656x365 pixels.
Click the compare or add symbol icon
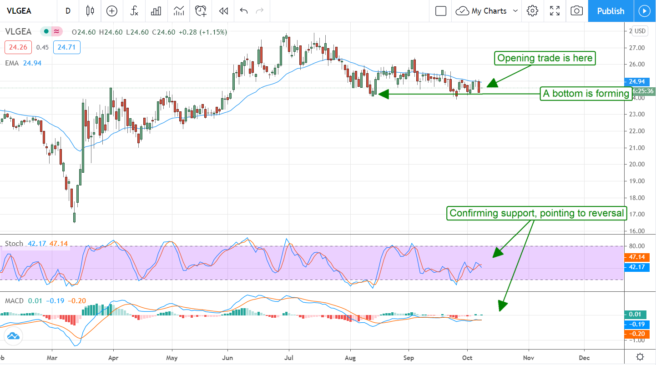point(111,11)
